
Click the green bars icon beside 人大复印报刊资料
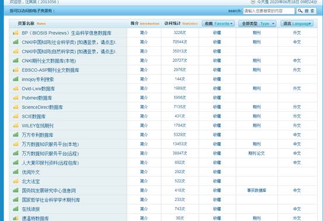coord(16,163)
